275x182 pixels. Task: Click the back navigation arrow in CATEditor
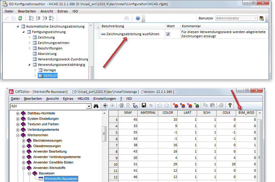coord(106,106)
